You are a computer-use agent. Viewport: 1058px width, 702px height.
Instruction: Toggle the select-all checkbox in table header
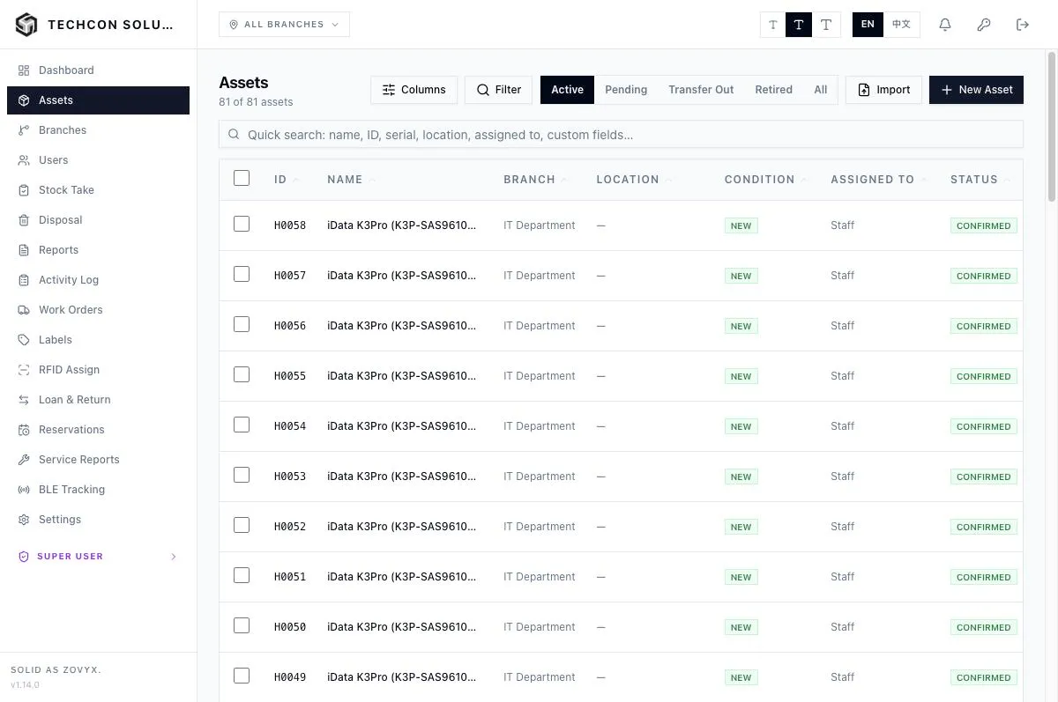[x=242, y=178]
